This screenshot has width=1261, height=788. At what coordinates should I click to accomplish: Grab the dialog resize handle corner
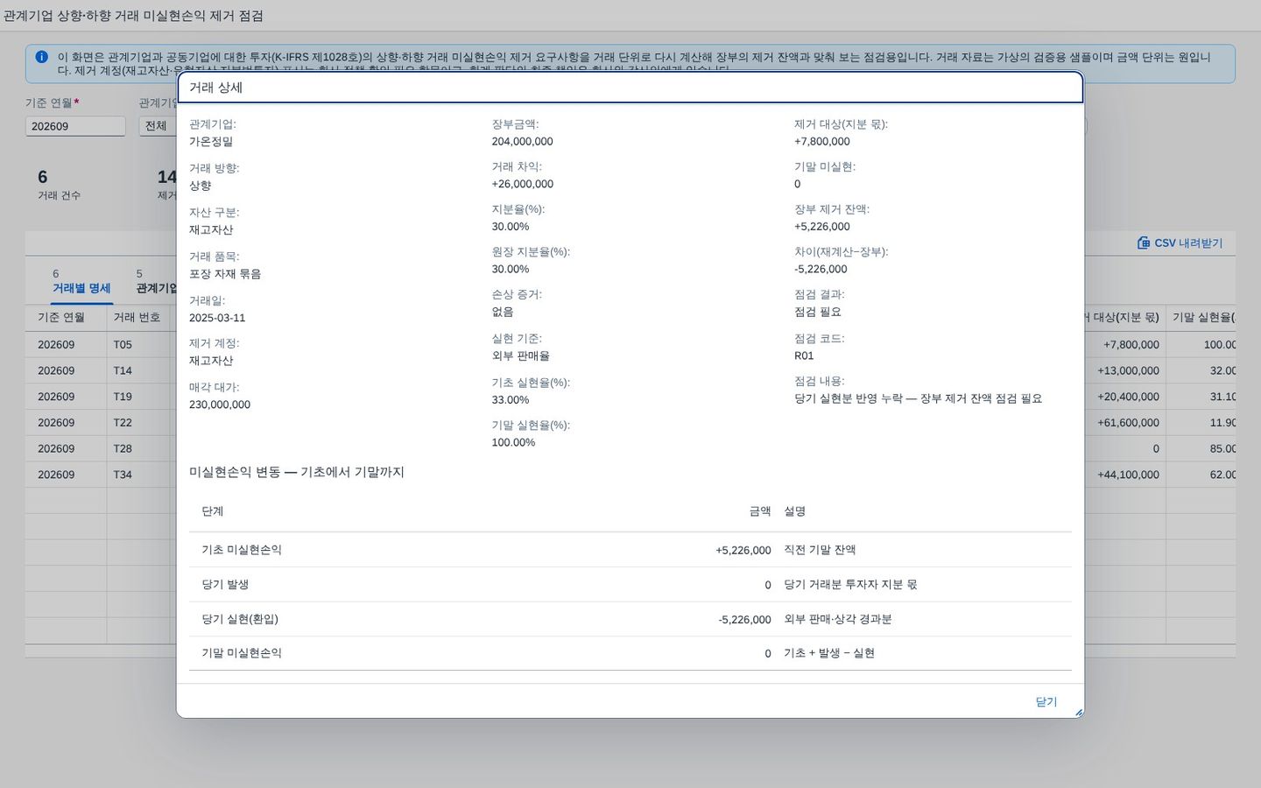click(1079, 713)
